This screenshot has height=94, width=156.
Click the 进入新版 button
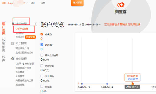[77, 3]
